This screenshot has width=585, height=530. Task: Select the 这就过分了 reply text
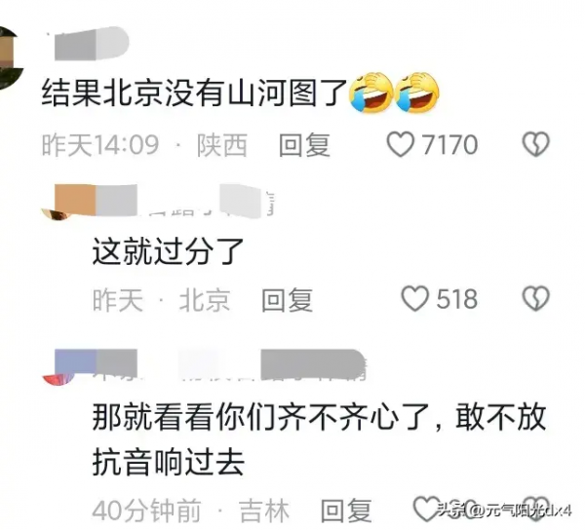coord(168,251)
